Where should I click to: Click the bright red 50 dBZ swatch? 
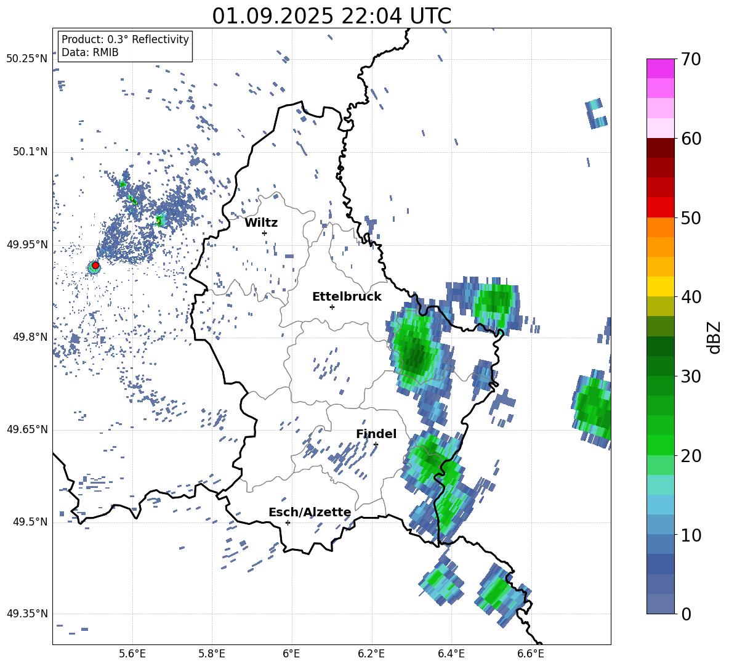(x=660, y=208)
